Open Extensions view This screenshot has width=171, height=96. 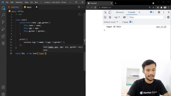point(3,36)
